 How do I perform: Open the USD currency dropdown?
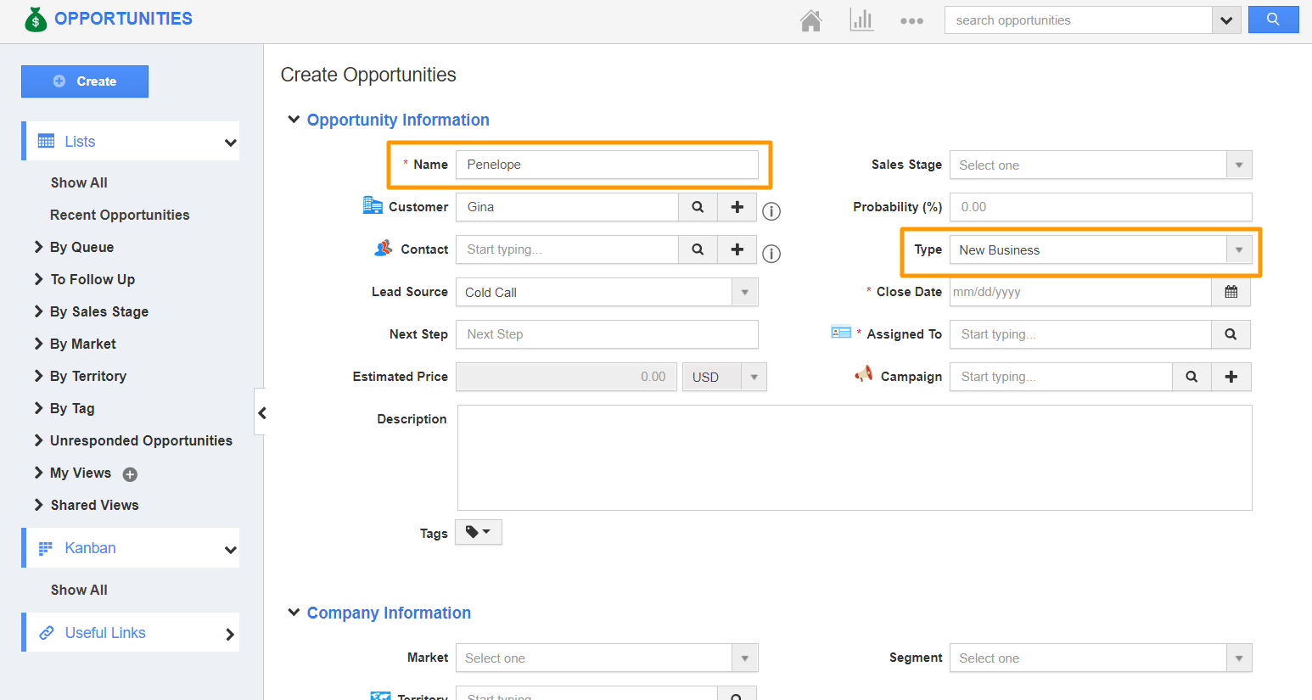724,377
